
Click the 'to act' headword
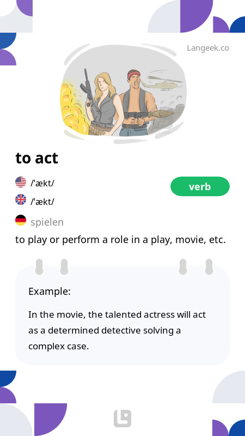(x=36, y=158)
